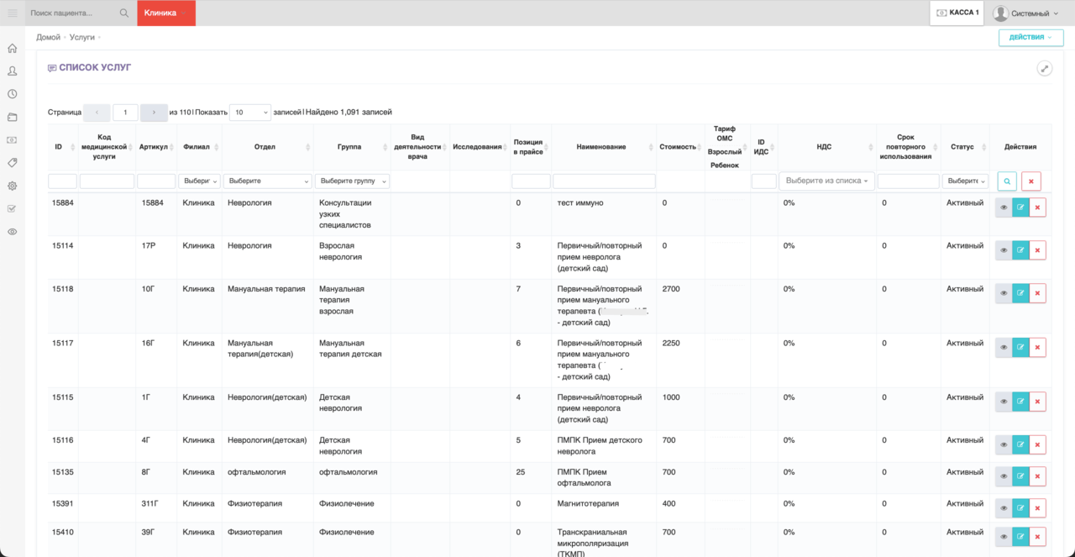Open the folder icon in the sidebar
1075x557 pixels.
pyautogui.click(x=12, y=117)
